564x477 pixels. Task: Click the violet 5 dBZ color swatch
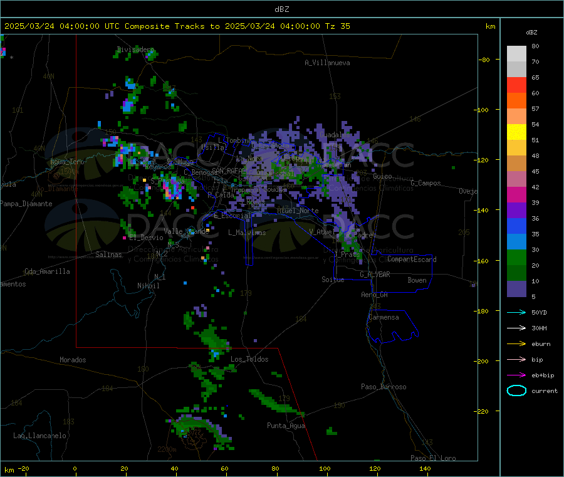[x=516, y=289]
